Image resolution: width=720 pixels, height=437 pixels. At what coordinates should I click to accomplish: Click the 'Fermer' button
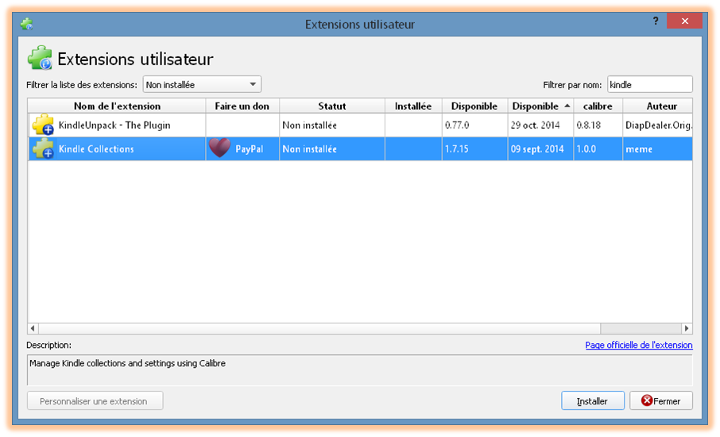pos(660,400)
